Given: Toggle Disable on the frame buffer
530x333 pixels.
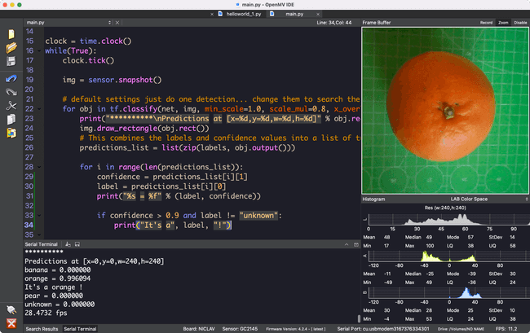Looking at the screenshot, I should [x=519, y=23].
